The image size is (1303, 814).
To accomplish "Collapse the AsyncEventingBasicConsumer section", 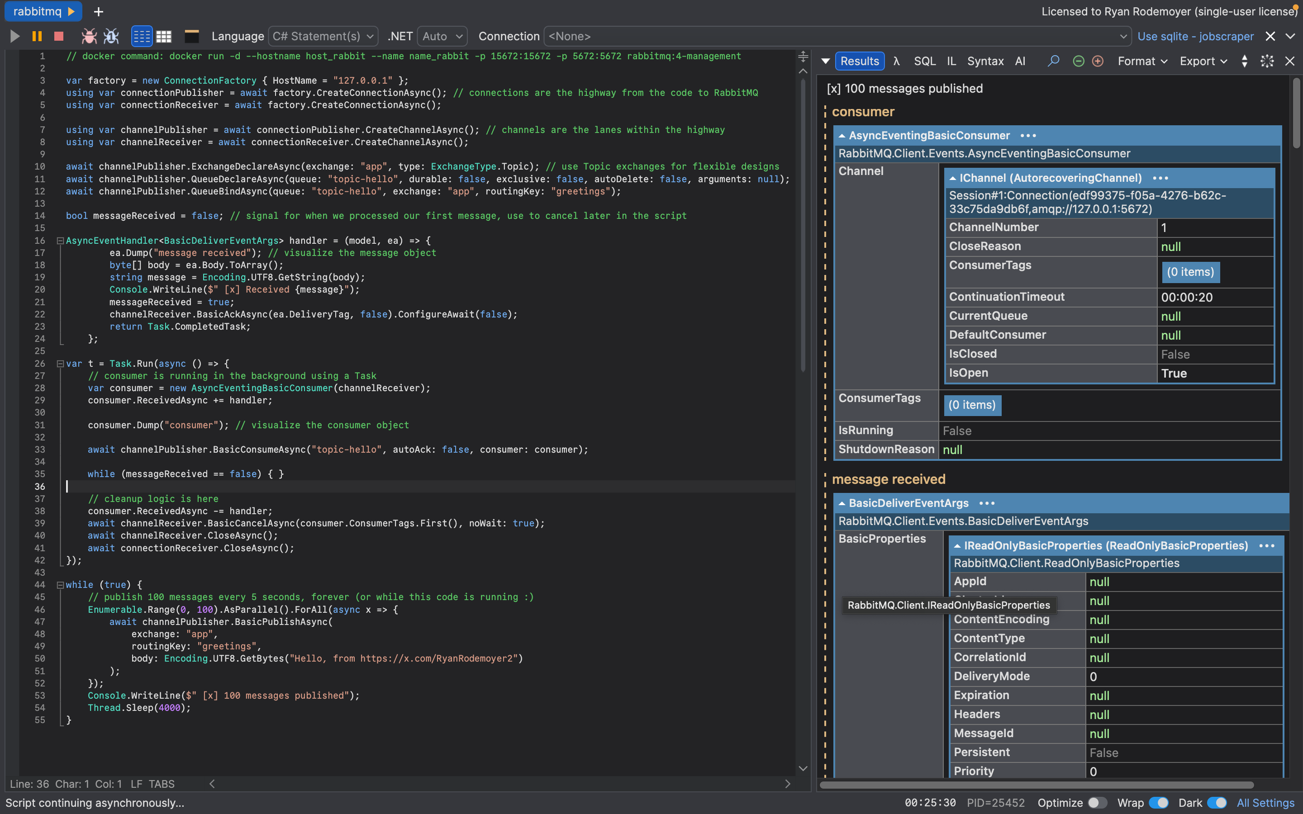I will (x=842, y=135).
